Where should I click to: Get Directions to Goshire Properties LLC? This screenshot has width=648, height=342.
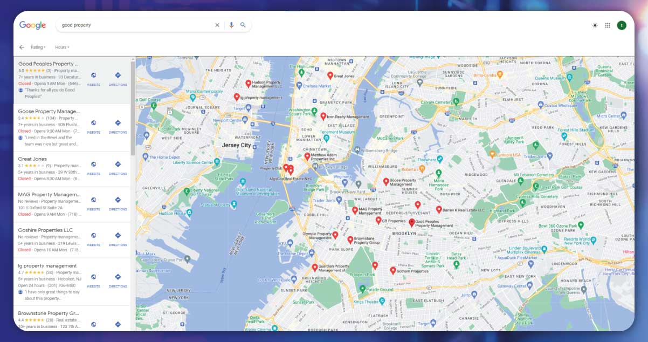(118, 239)
